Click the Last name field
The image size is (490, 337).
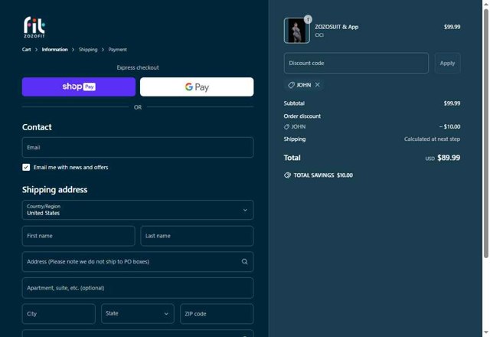tap(198, 236)
